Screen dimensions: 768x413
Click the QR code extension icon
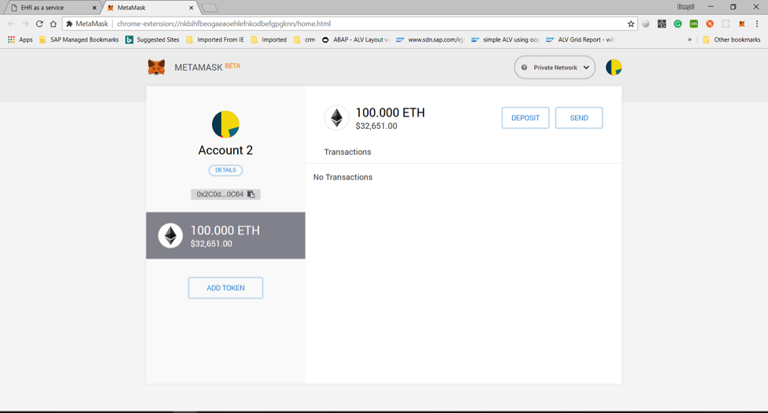[x=662, y=24]
